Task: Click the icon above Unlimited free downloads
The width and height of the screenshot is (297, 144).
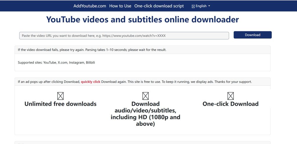Action: point(60,96)
